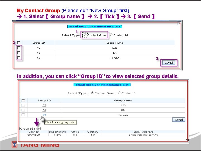This screenshot has height=151, width=201.
Task: Click User ID column header
Action: tap(33, 132)
